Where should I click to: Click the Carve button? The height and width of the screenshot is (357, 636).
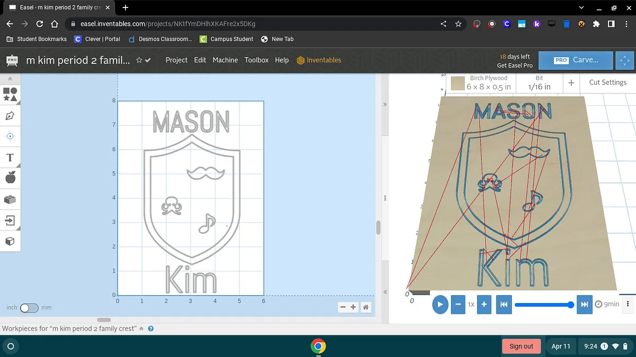coord(576,60)
